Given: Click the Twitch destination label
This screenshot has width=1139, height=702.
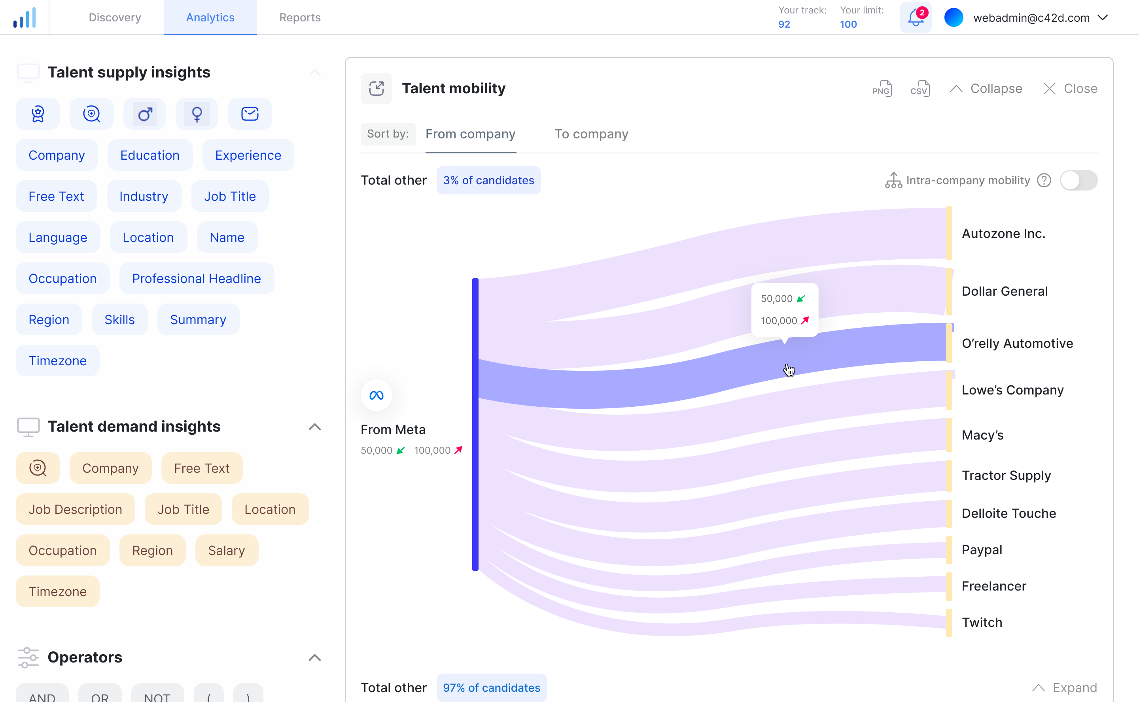Looking at the screenshot, I should click(x=982, y=622).
